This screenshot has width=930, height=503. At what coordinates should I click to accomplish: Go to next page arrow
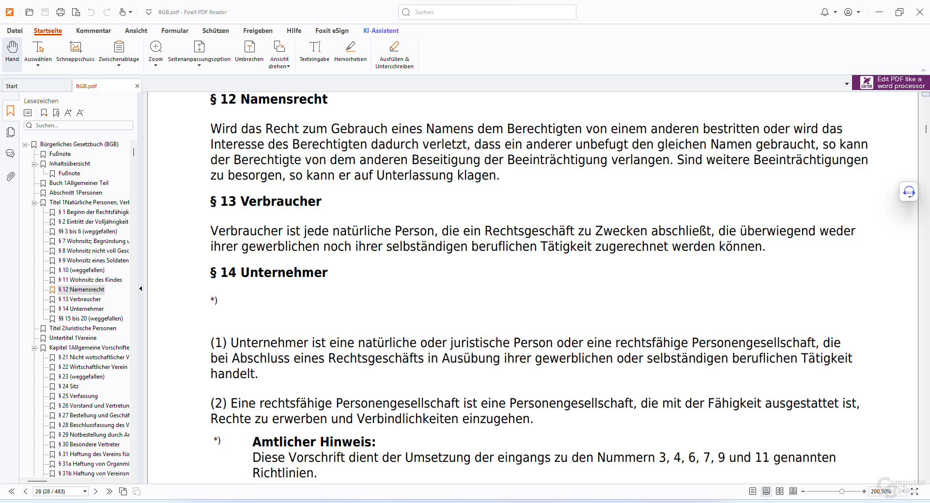click(95, 491)
